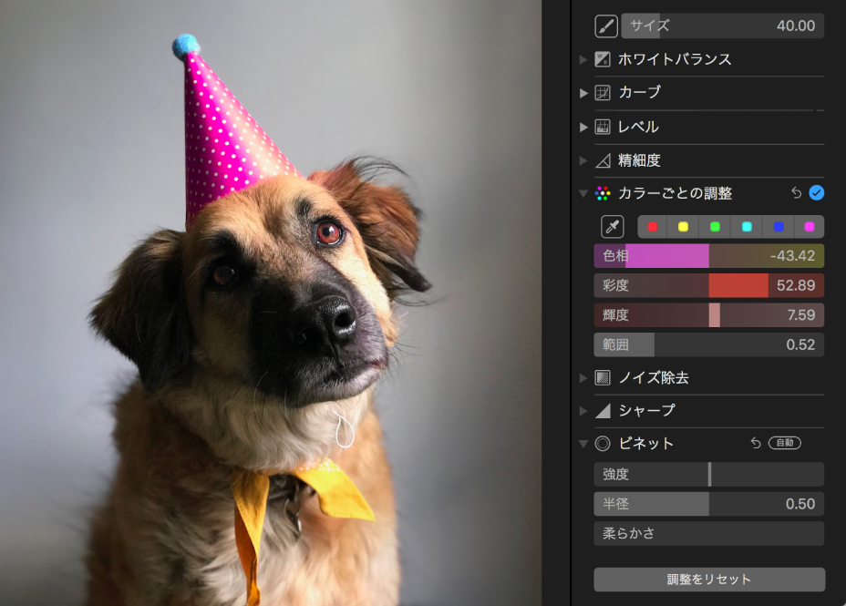Expand the カーブ section
846x606 pixels.
tap(583, 92)
